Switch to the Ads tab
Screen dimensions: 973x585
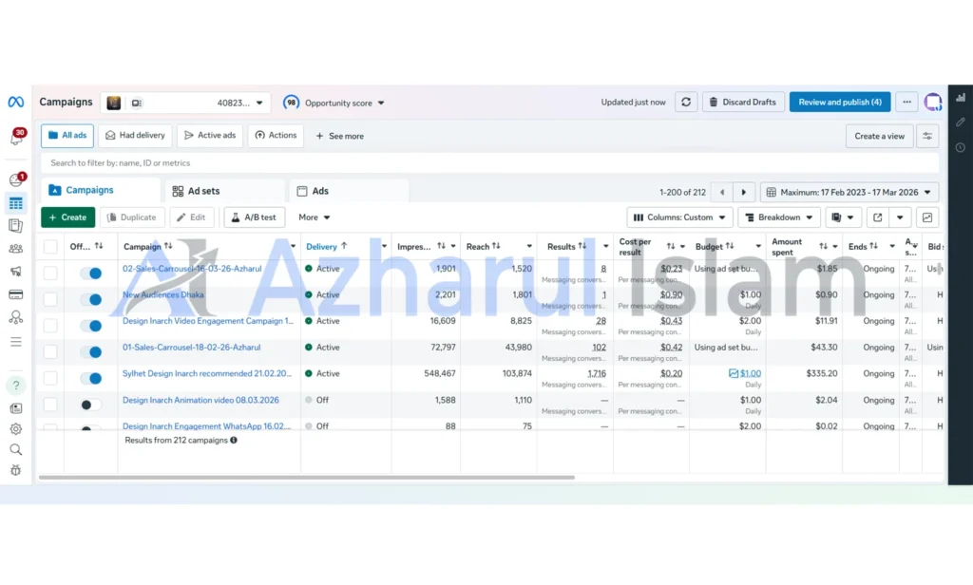coord(349,191)
